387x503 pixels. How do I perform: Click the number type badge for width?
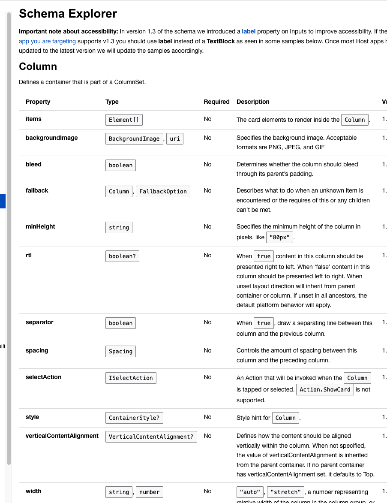pos(150,492)
